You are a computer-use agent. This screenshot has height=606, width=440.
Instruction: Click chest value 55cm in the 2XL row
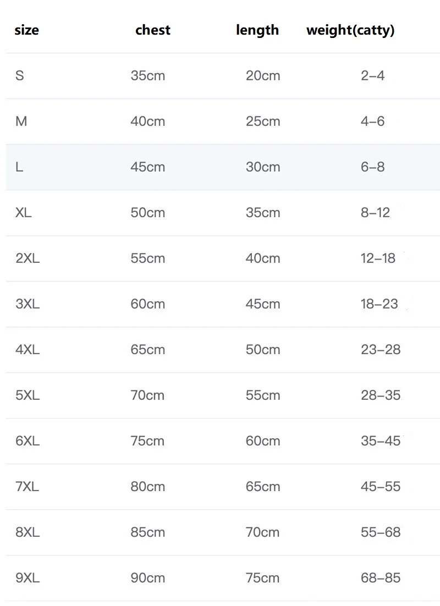pyautogui.click(x=147, y=258)
